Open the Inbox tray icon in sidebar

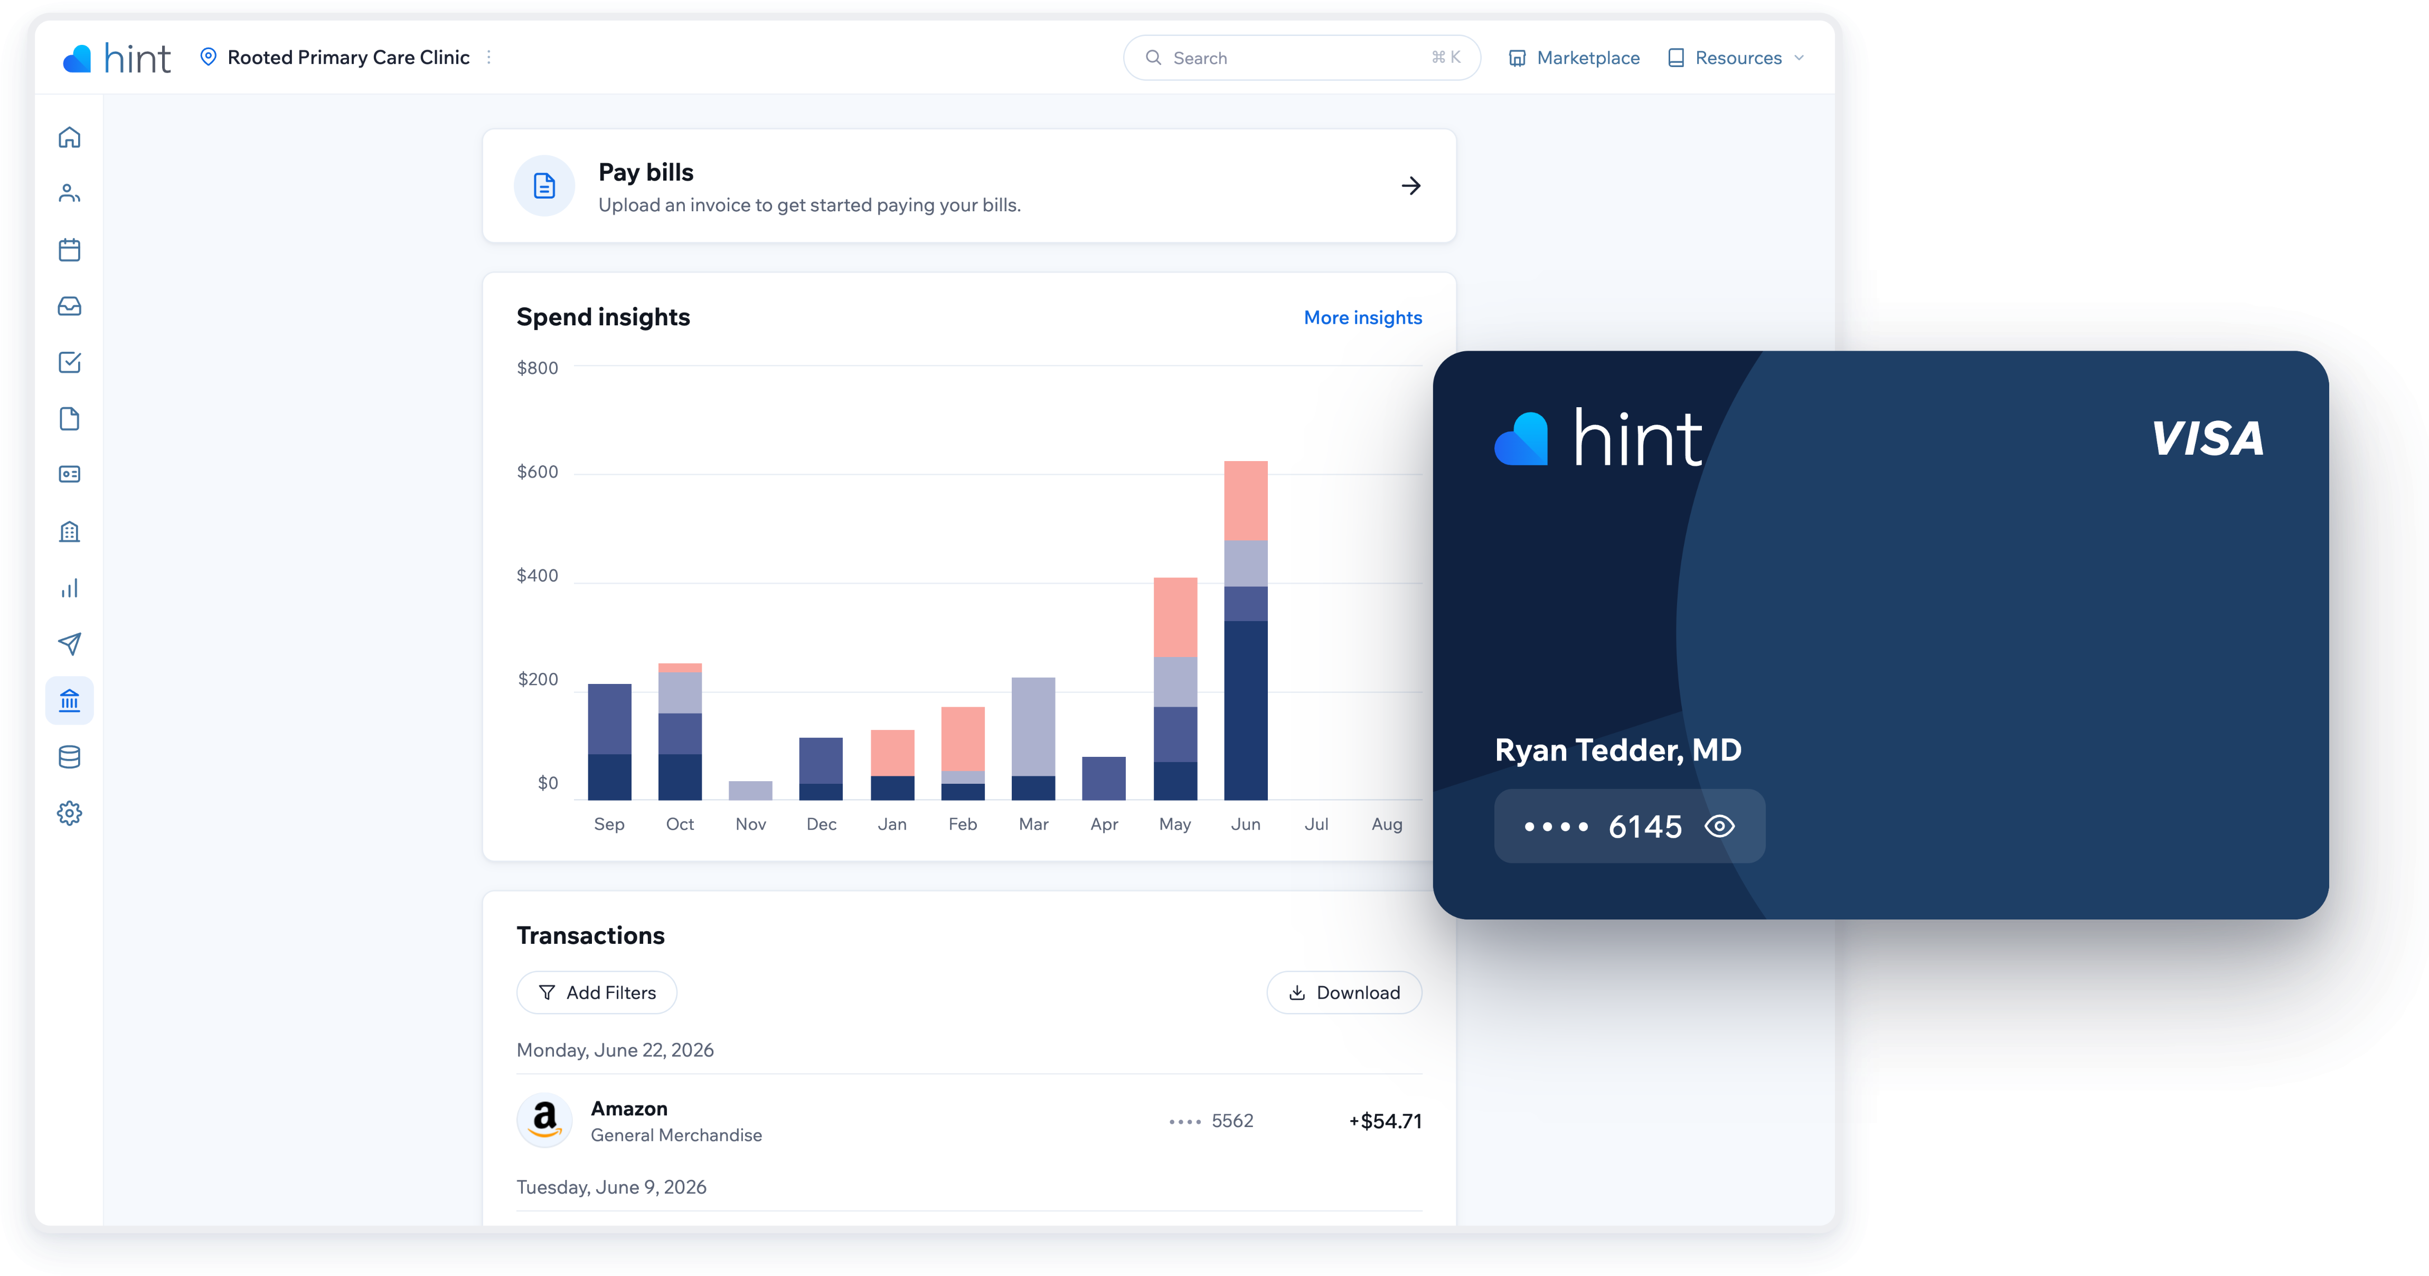coord(70,306)
